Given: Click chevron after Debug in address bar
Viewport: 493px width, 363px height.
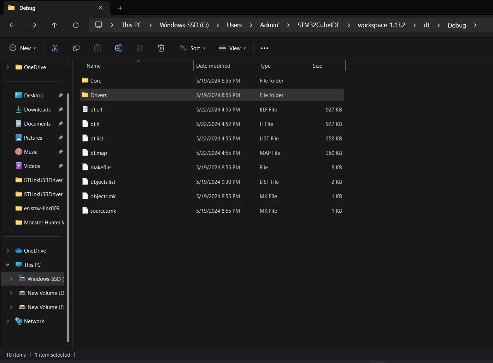Looking at the screenshot, I should (x=475, y=25).
